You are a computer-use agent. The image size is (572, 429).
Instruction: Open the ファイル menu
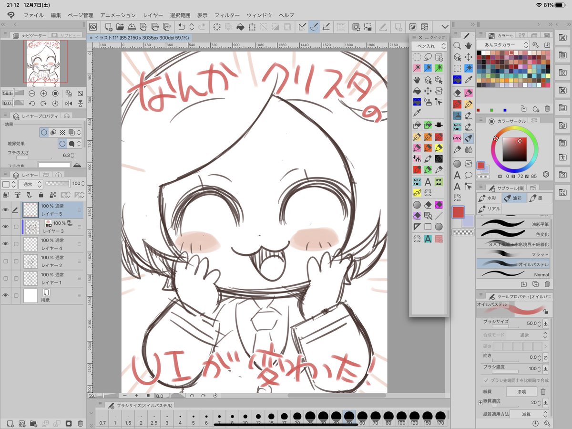tap(33, 15)
